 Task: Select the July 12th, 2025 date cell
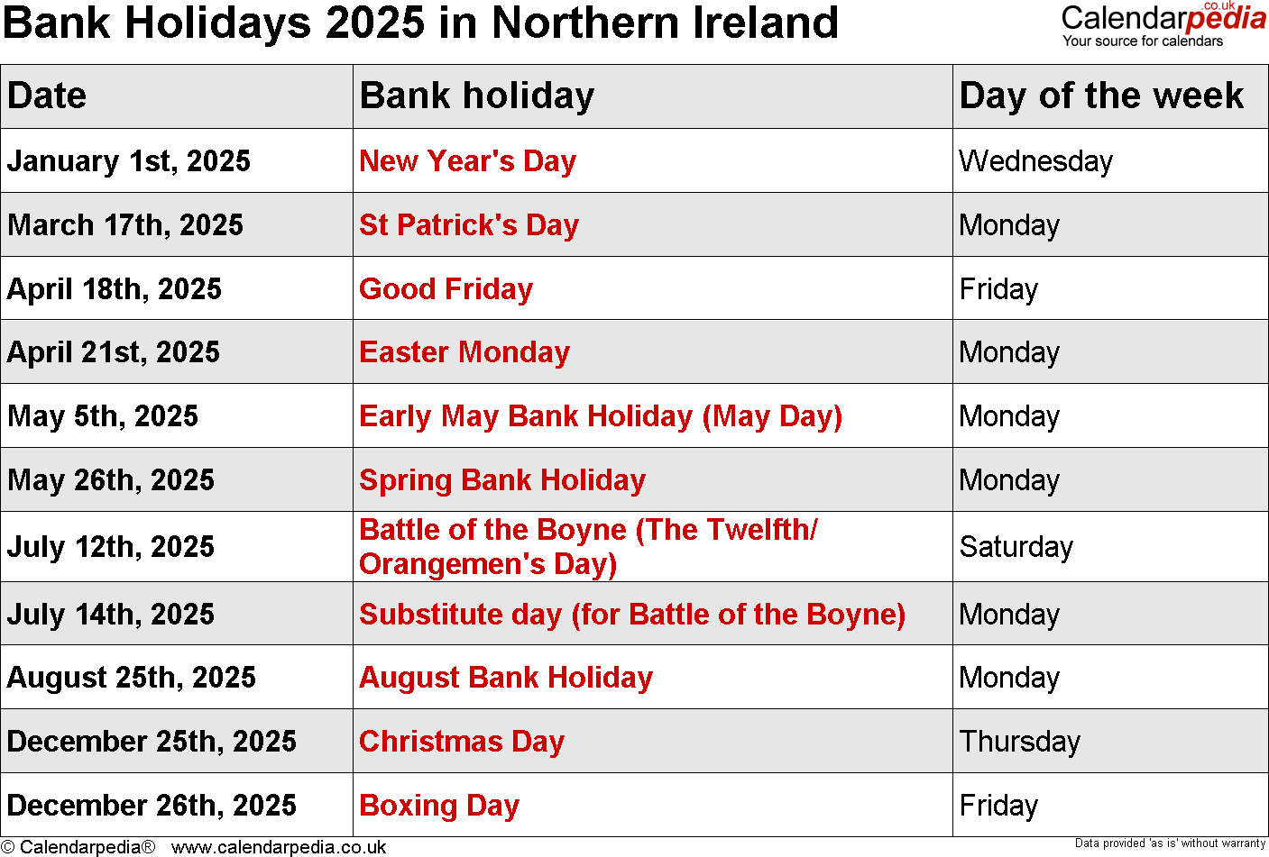pyautogui.click(x=111, y=547)
